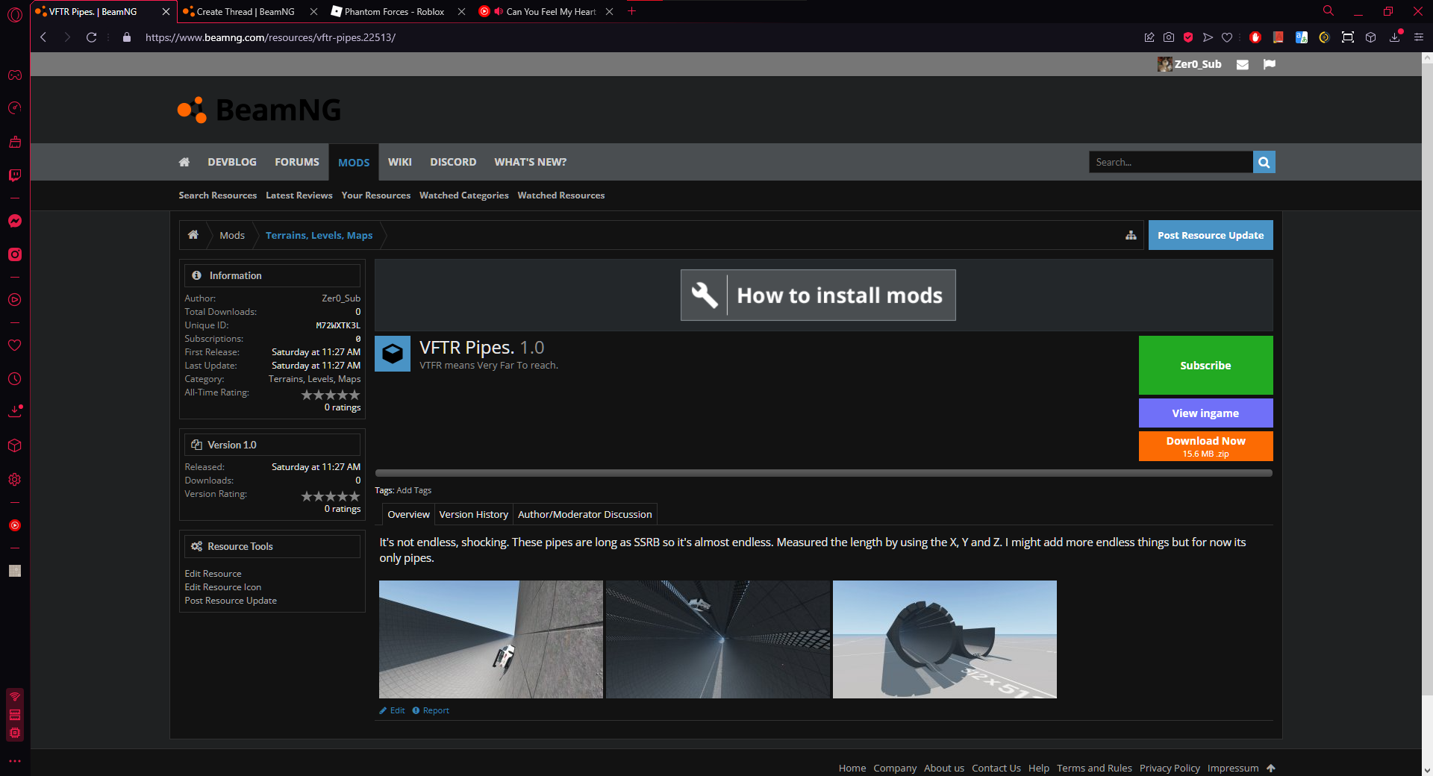Open the Version History tab

[x=473, y=514]
